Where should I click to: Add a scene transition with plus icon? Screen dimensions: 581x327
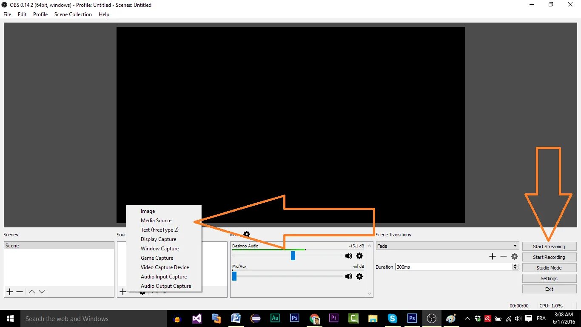point(493,256)
